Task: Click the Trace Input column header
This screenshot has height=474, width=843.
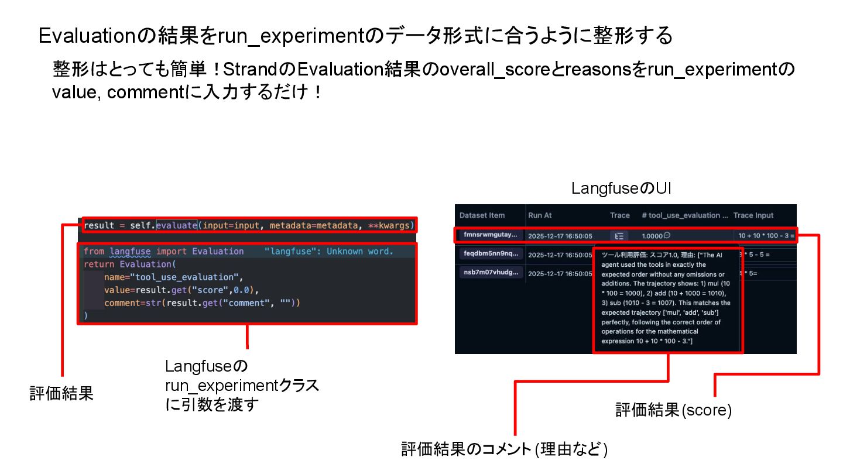Action: click(x=753, y=215)
